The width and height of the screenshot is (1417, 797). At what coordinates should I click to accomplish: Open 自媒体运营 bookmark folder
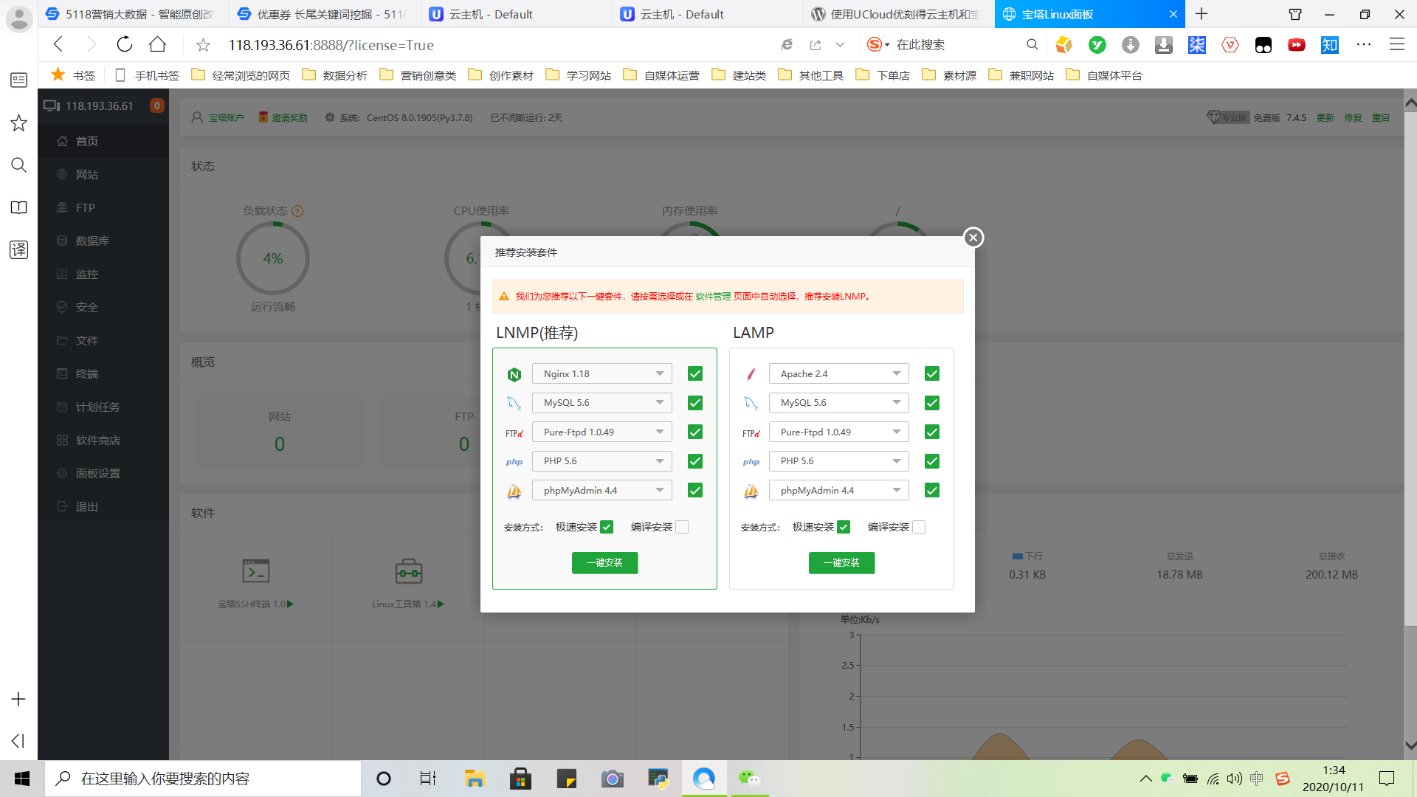(x=661, y=75)
